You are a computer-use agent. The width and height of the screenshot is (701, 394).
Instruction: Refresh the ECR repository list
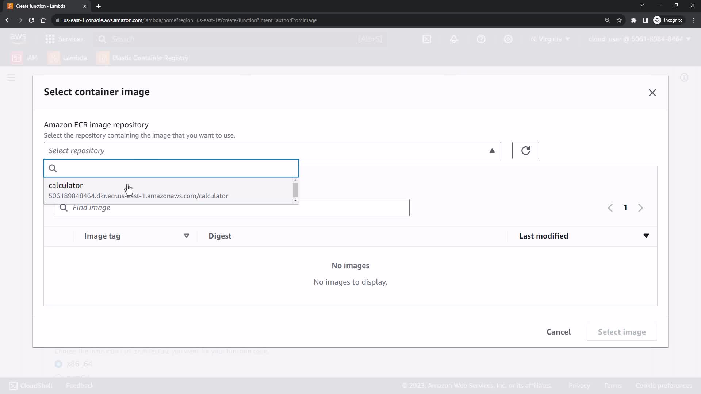point(525,151)
